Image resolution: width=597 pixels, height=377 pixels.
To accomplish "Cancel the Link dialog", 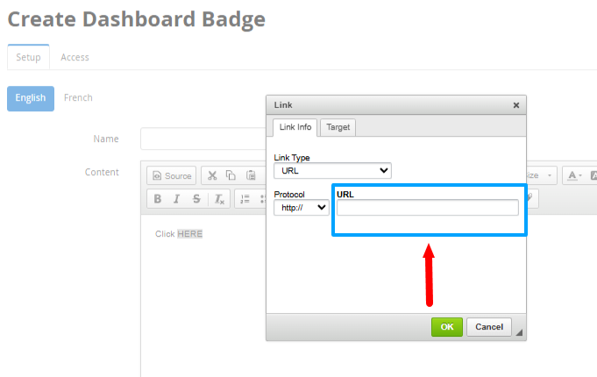I will click(488, 327).
